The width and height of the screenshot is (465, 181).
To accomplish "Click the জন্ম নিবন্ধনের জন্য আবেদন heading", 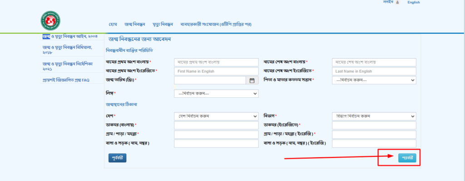I will coord(140,39).
